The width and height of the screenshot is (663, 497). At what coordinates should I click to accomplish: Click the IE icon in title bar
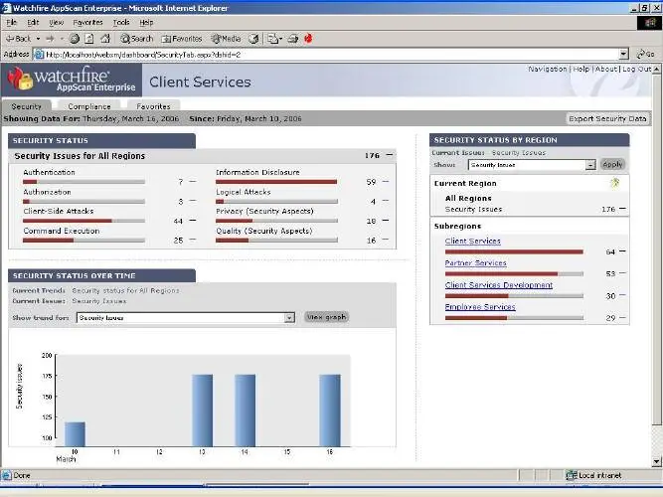pos(6,8)
